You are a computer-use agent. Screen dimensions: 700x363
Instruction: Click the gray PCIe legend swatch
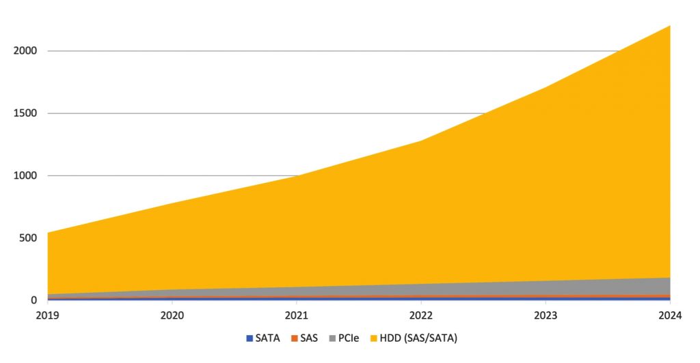pyautogui.click(x=332, y=338)
